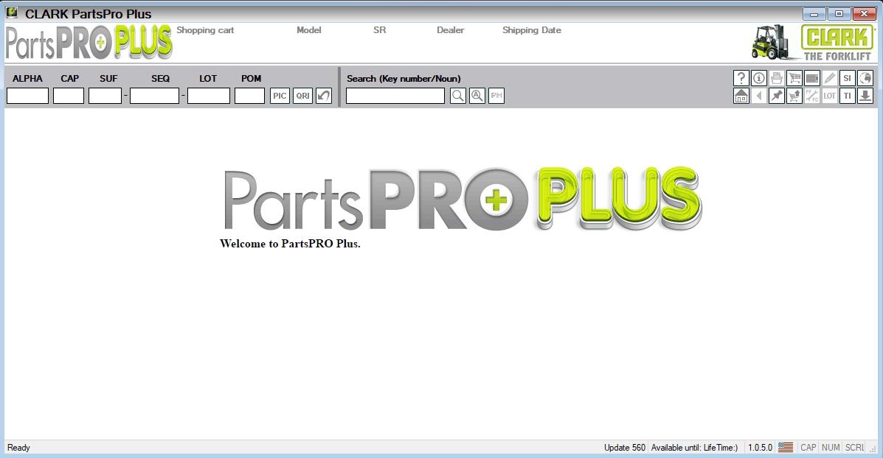
Task: Open the shopping cart toolbar icon
Action: pyautogui.click(x=794, y=78)
